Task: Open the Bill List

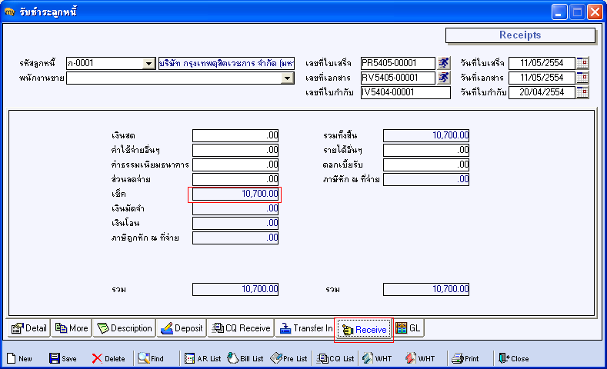Action: [x=245, y=358]
